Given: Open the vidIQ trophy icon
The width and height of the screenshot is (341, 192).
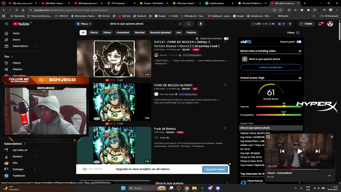Looking at the screenshot, I should point(290,24).
